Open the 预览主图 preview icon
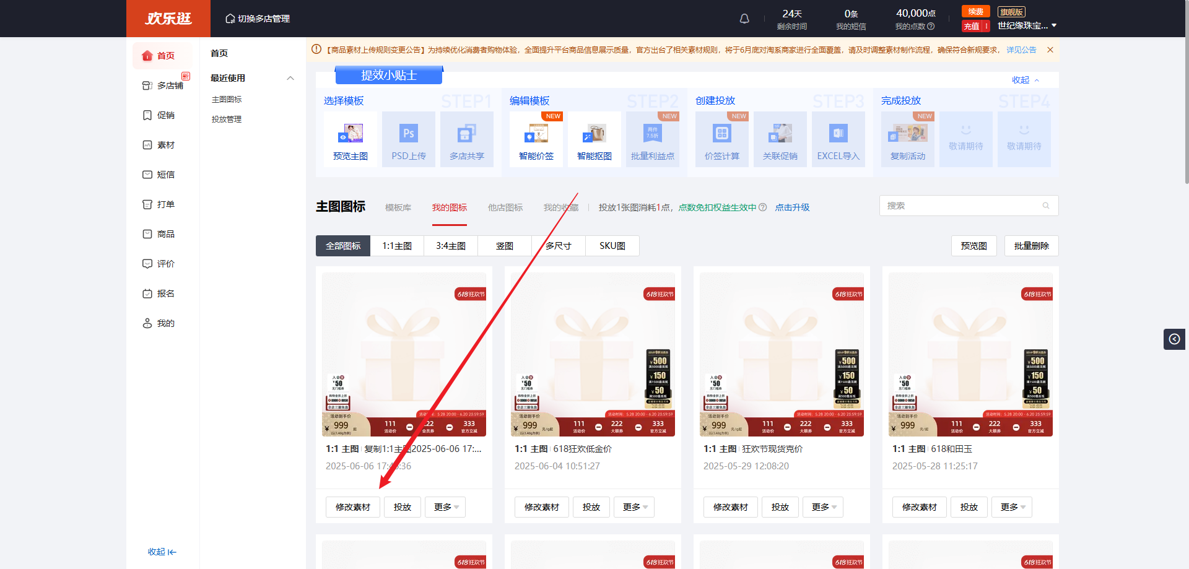1189x569 pixels. [351, 134]
